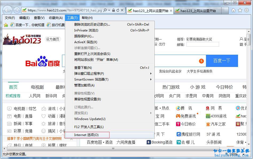
Task: Click the browser Forward arrow button
Action: (x=17, y=10)
